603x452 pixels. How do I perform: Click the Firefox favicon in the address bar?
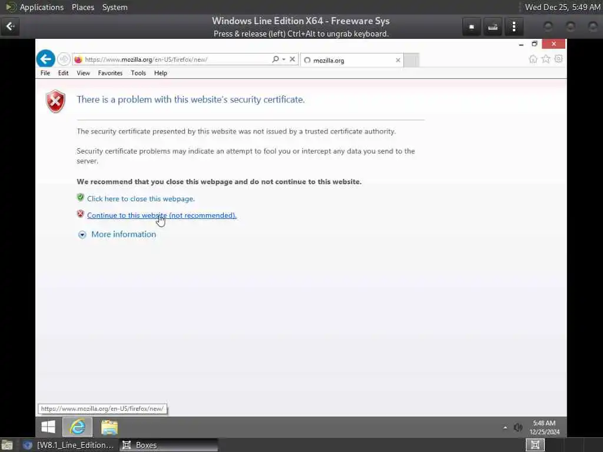78,59
